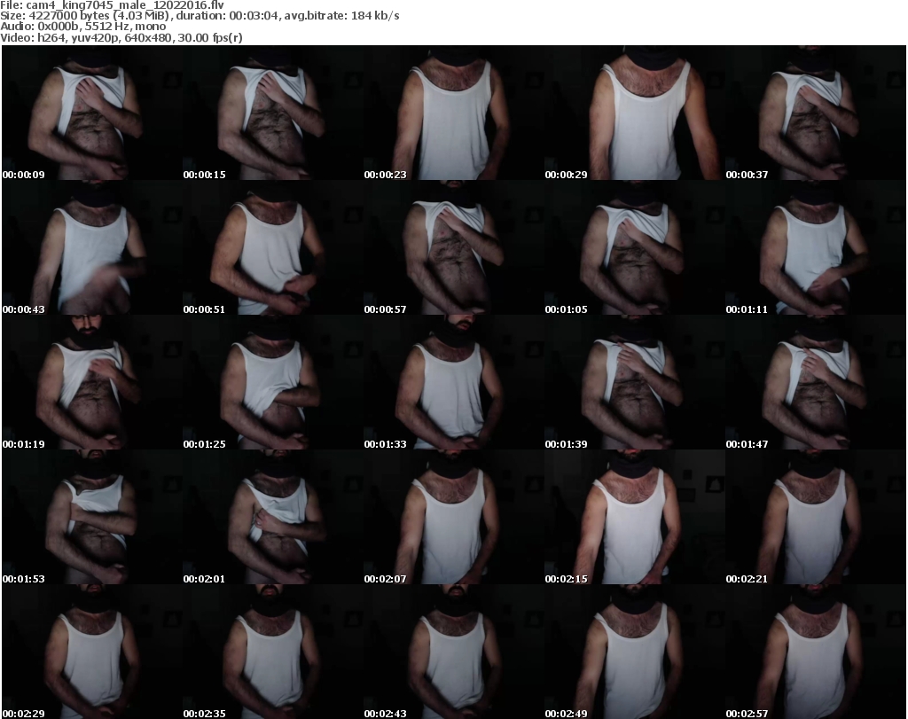Select the thumbnail stamped 00:02:29
Image resolution: width=908 pixels, height=719 pixels.
(92, 652)
